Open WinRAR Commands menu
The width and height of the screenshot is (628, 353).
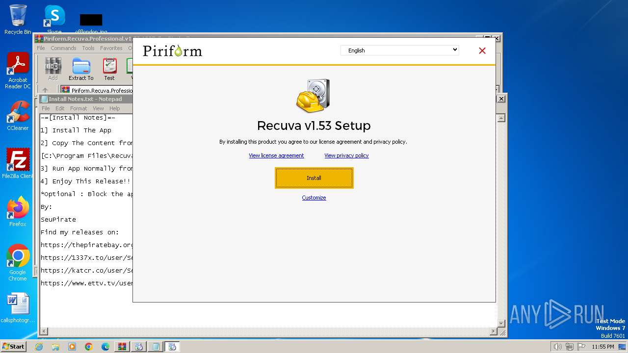[63, 48]
